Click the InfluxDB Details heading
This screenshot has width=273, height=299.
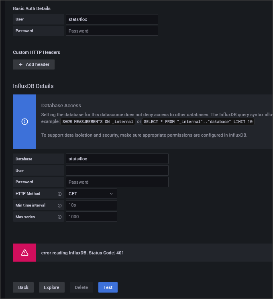(33, 86)
